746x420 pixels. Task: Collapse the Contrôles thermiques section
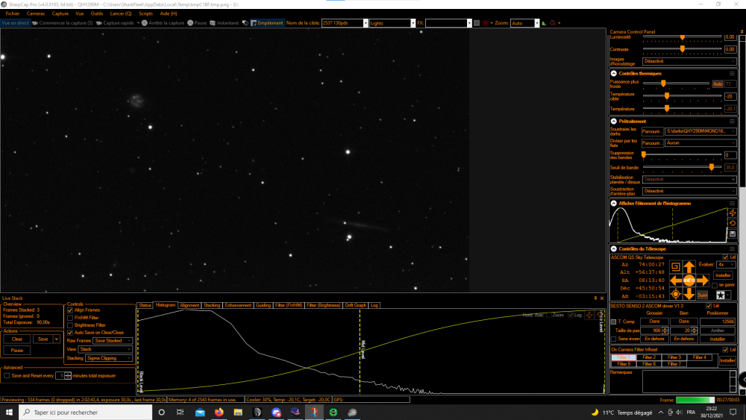(614, 73)
